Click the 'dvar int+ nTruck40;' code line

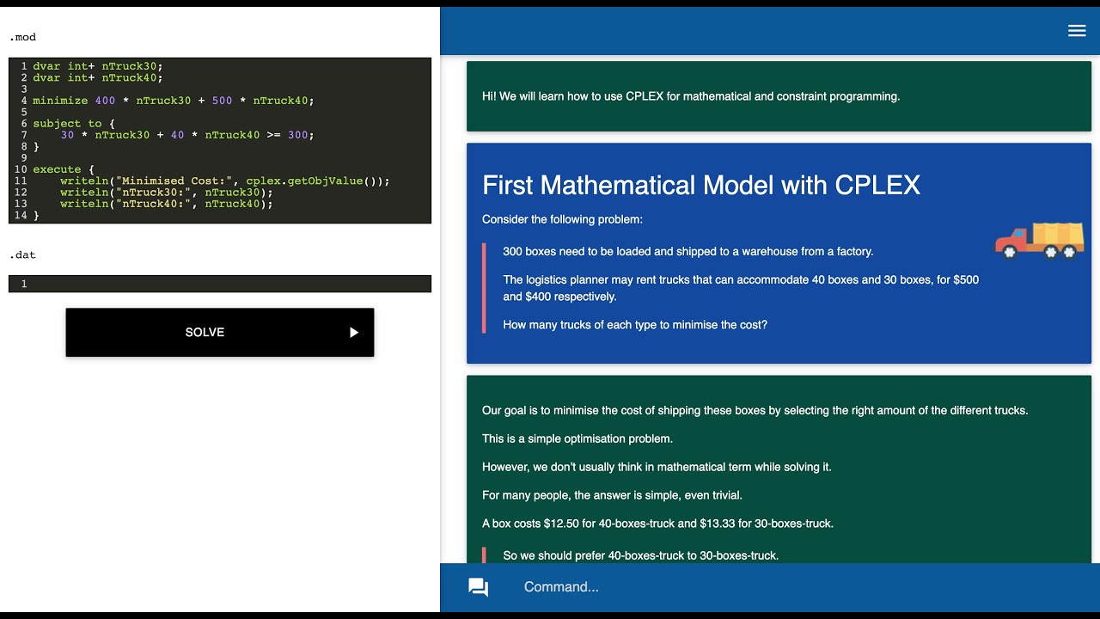pos(98,77)
